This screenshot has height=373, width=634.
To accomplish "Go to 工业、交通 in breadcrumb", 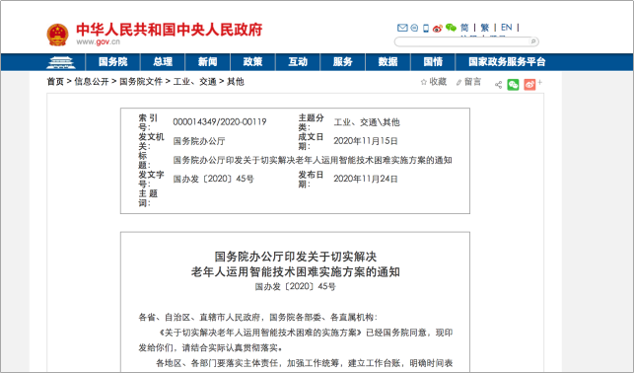I will coord(195,82).
